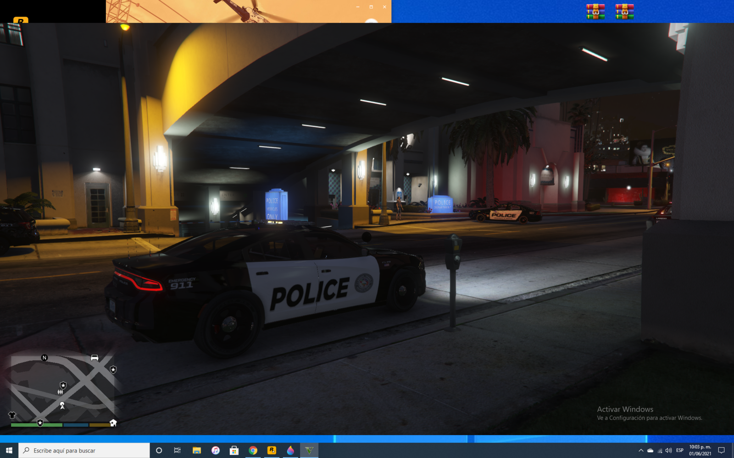Click the gate fence blip on minimap
This screenshot has width=734, height=458.
click(x=60, y=392)
